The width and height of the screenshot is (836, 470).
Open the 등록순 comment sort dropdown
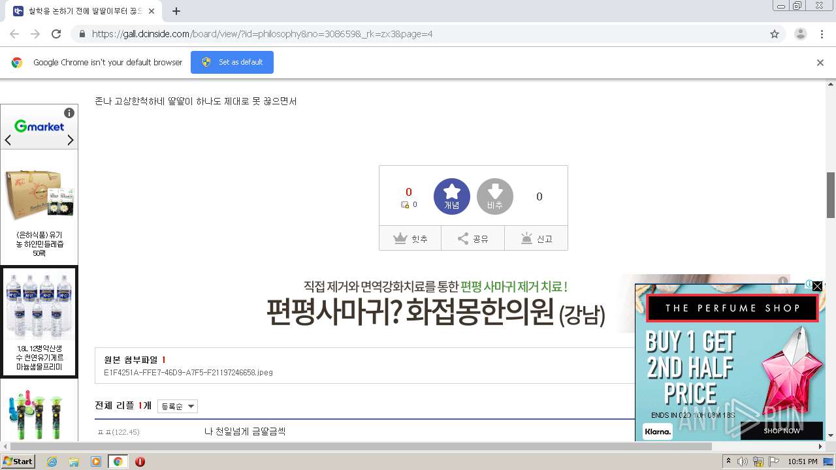(x=178, y=406)
